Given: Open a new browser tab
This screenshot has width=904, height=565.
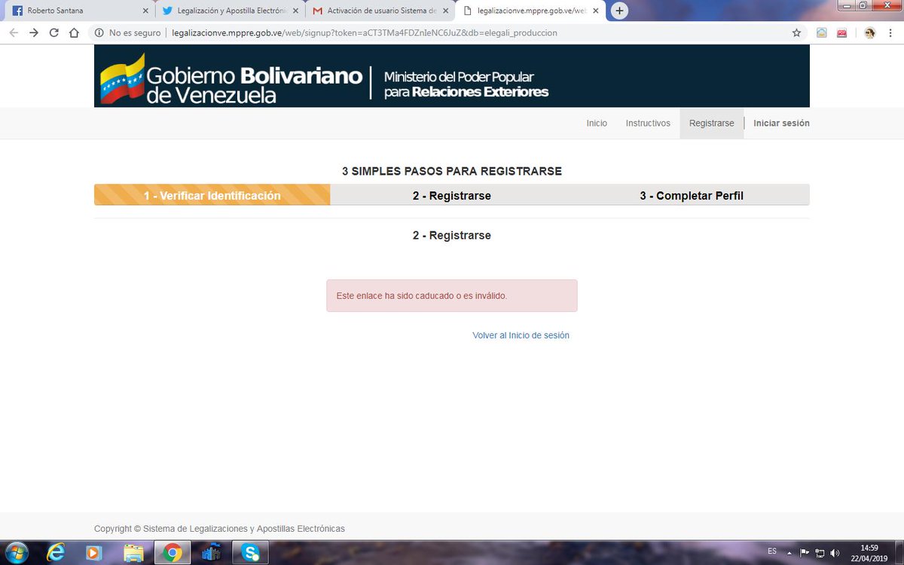Looking at the screenshot, I should [x=619, y=11].
